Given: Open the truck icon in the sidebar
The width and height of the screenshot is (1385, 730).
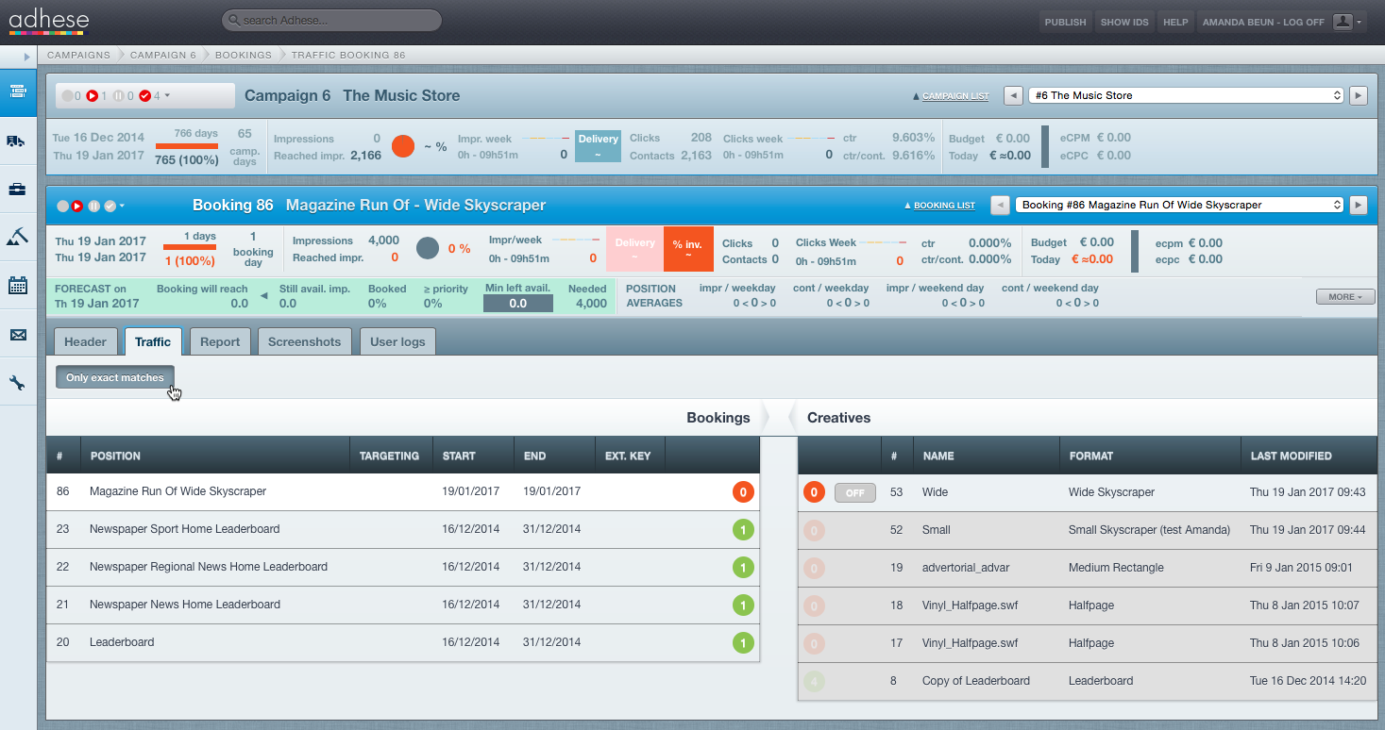Looking at the screenshot, I should [17, 141].
